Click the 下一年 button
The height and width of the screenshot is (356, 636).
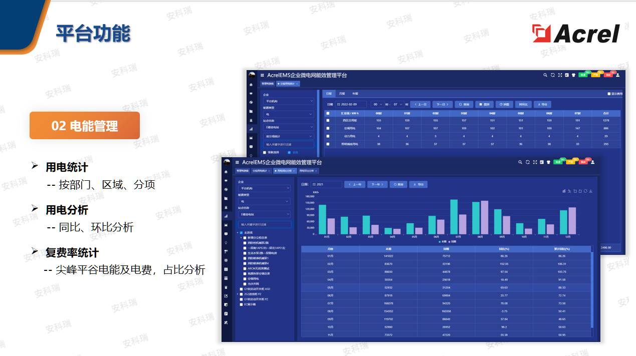point(377,184)
